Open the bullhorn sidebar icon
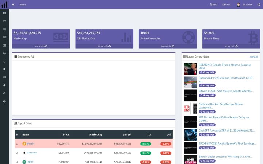 point(4,29)
